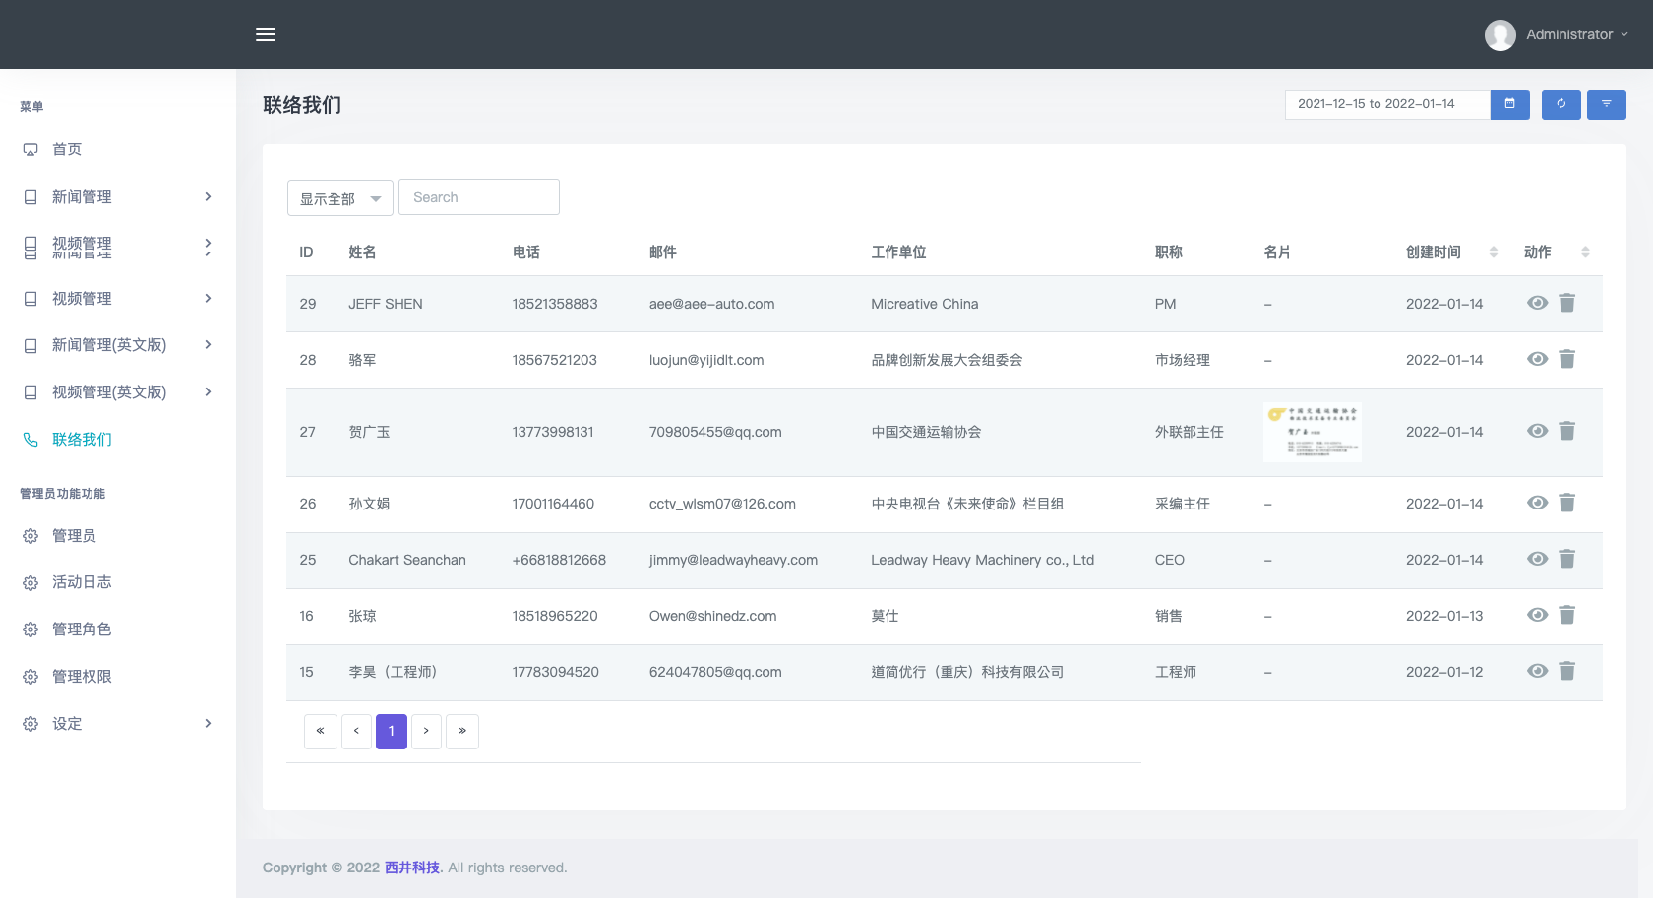Click the Search input field
1653x898 pixels.
click(x=478, y=197)
